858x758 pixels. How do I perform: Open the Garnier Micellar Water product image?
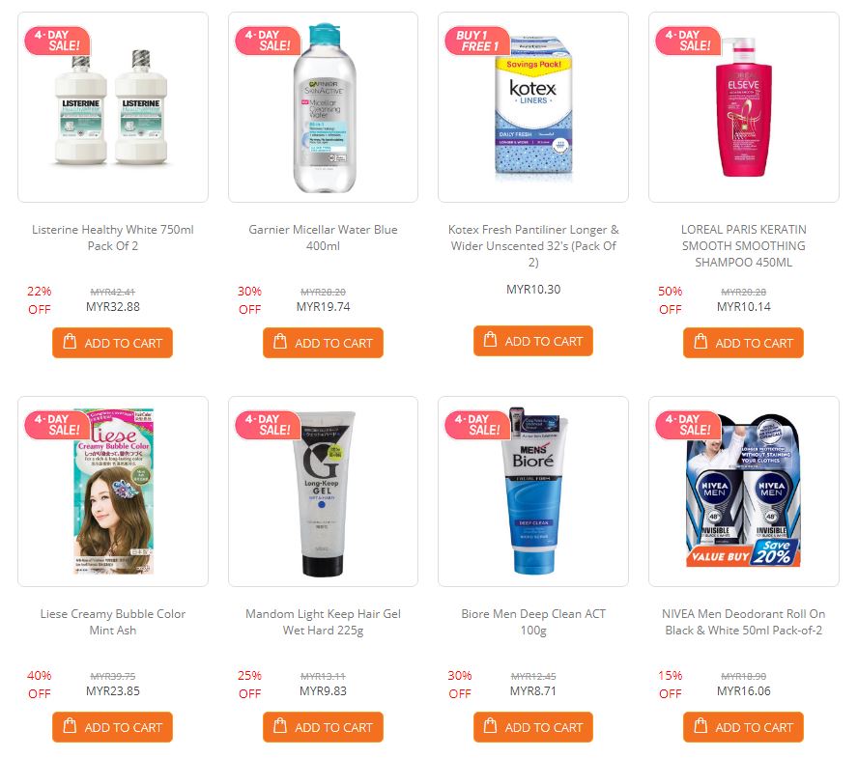click(323, 107)
